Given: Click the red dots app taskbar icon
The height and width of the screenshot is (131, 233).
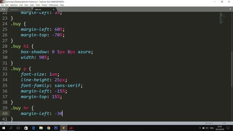Looking at the screenshot, I should tap(71, 128).
